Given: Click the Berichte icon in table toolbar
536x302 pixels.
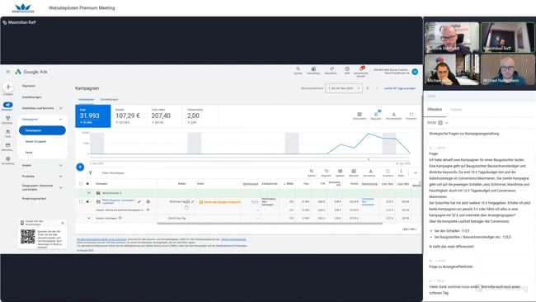Looking at the screenshot, I should tap(354, 171).
